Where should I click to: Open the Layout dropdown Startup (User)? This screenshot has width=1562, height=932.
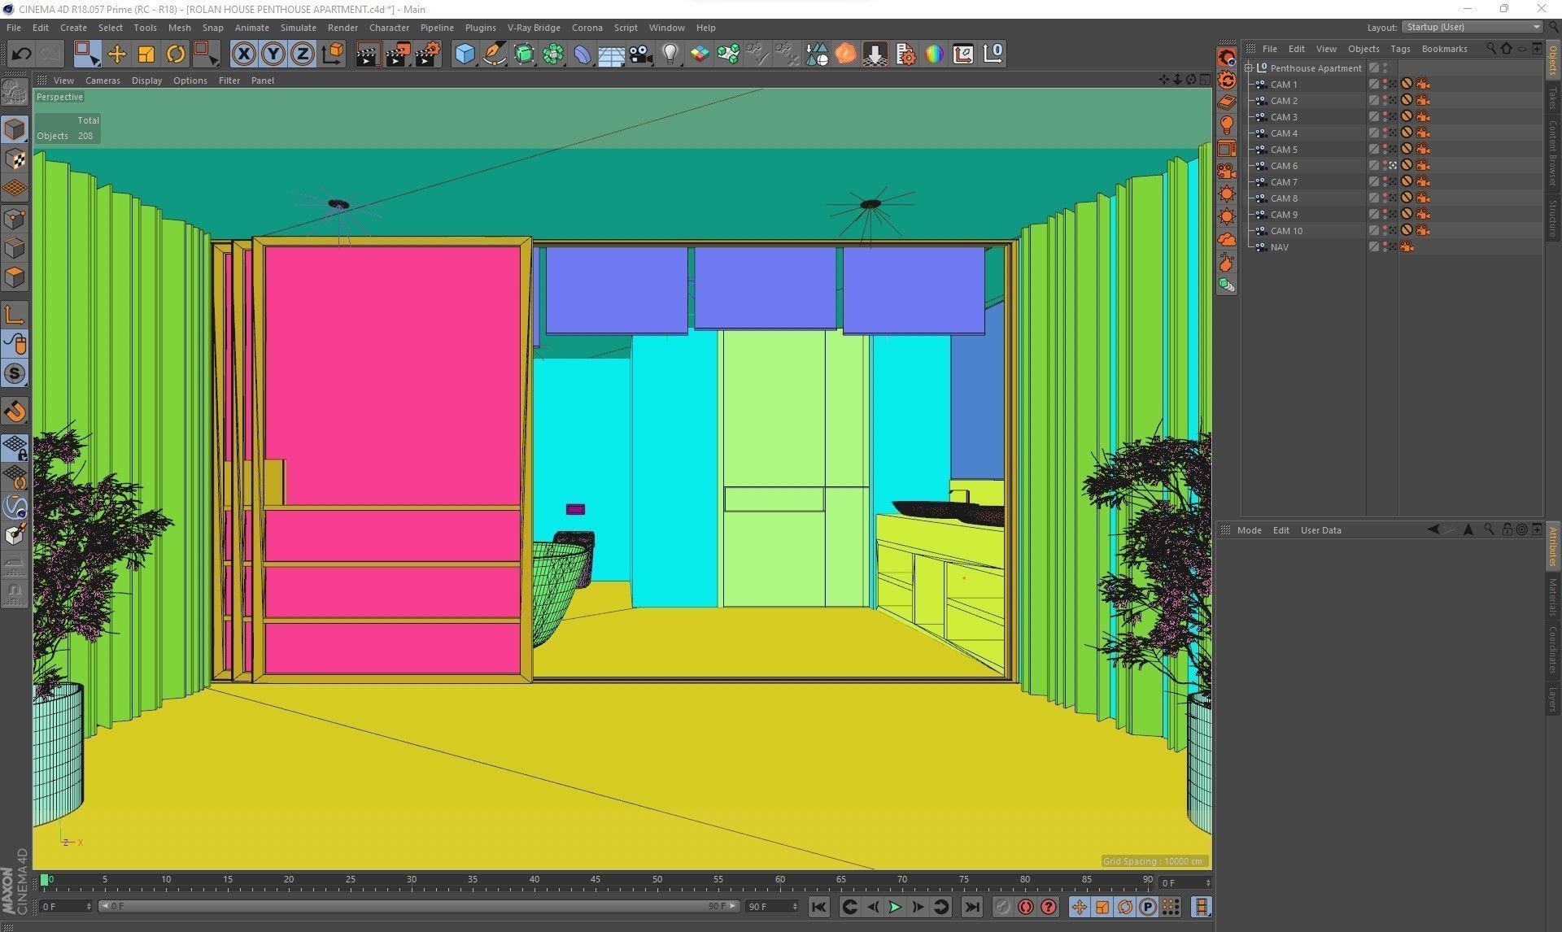point(1472,27)
